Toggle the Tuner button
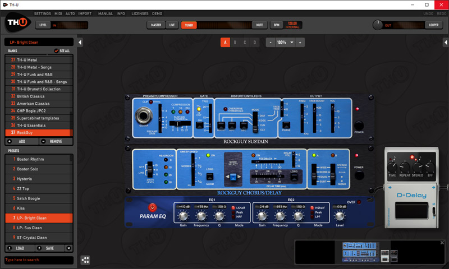 (188, 25)
